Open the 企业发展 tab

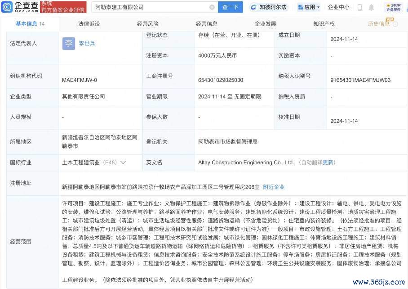[x=266, y=24]
